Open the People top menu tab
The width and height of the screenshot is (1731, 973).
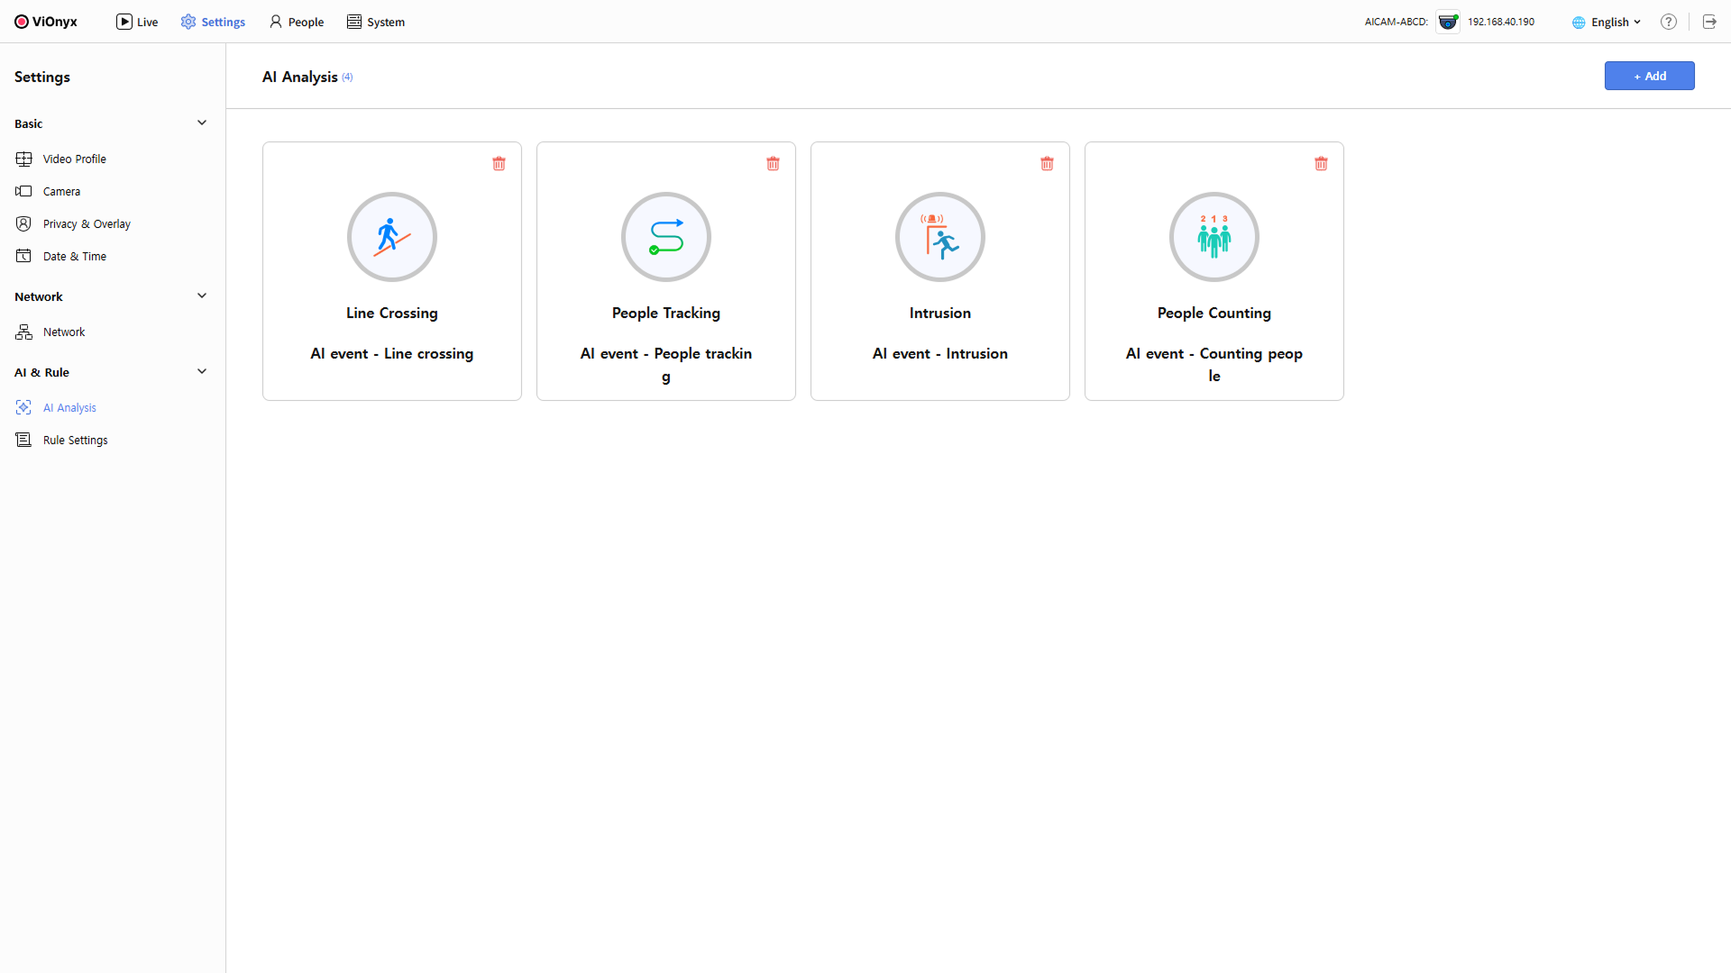tap(297, 22)
